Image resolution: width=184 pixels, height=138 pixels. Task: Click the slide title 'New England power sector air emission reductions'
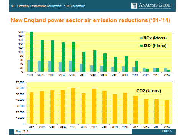(90, 20)
